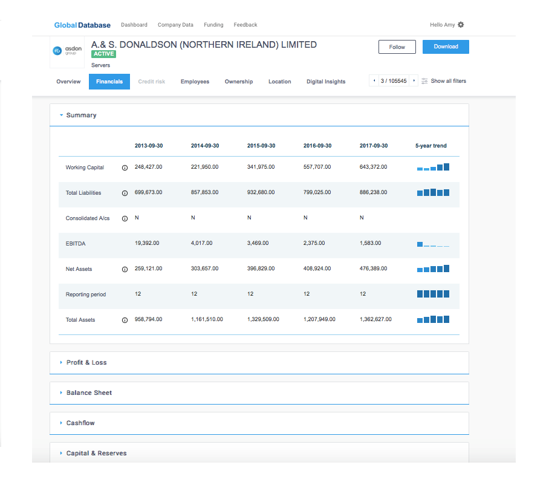
Task: Switch to the Employees tab
Action: (195, 82)
